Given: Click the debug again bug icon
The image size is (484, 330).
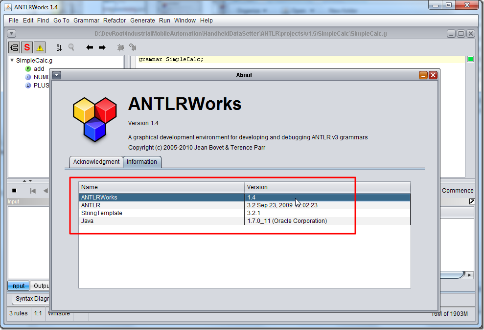Looking at the screenshot, I should click(x=133, y=47).
